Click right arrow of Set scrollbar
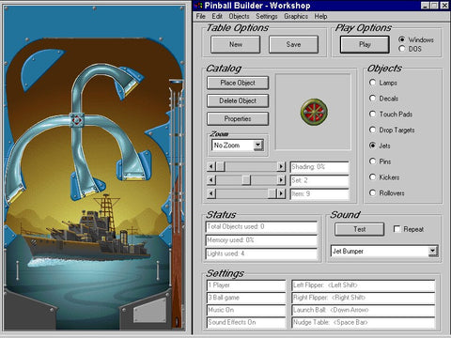Screen dimensions: 451x338 [x=281, y=180]
